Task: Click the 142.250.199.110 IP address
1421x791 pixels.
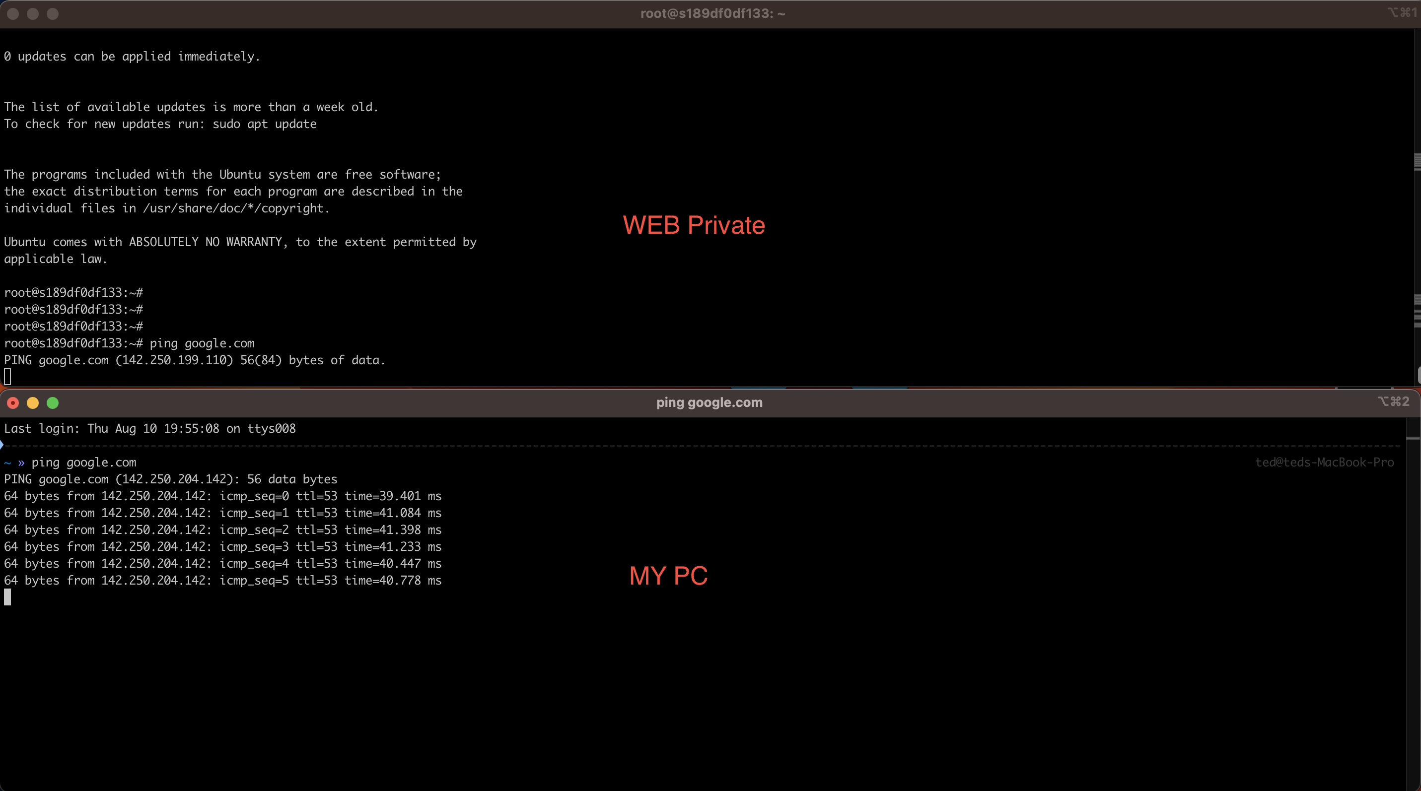Action: click(174, 360)
